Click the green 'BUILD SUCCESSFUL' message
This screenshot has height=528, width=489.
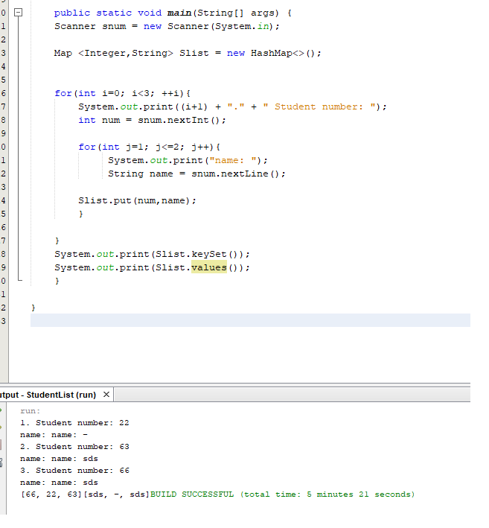pos(192,494)
